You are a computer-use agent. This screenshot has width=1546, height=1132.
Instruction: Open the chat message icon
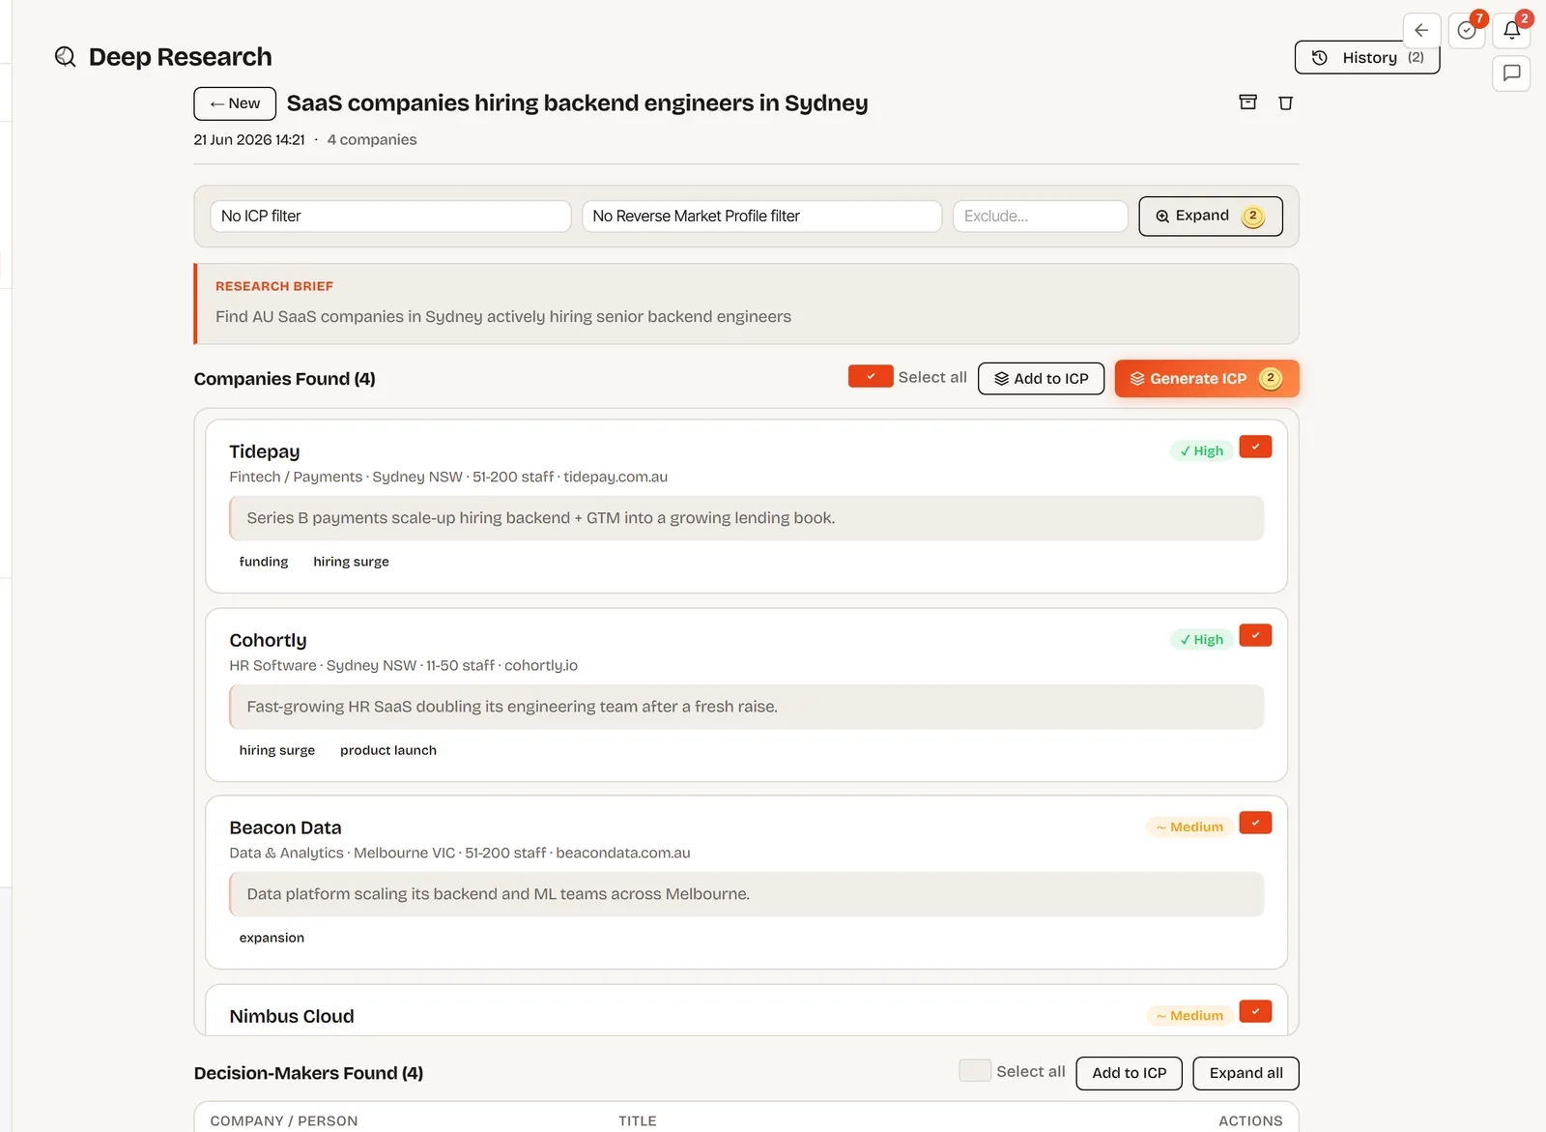[1512, 73]
